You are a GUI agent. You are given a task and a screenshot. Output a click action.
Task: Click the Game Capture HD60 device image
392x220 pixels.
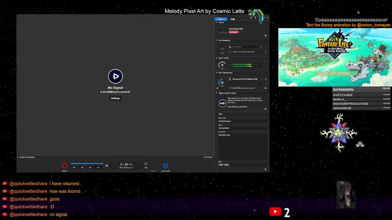(x=221, y=31)
